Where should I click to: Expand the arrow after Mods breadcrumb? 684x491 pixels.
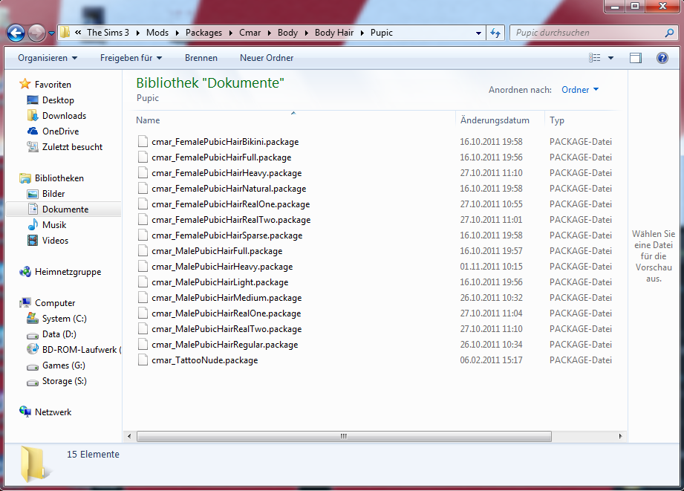pyautogui.click(x=177, y=33)
